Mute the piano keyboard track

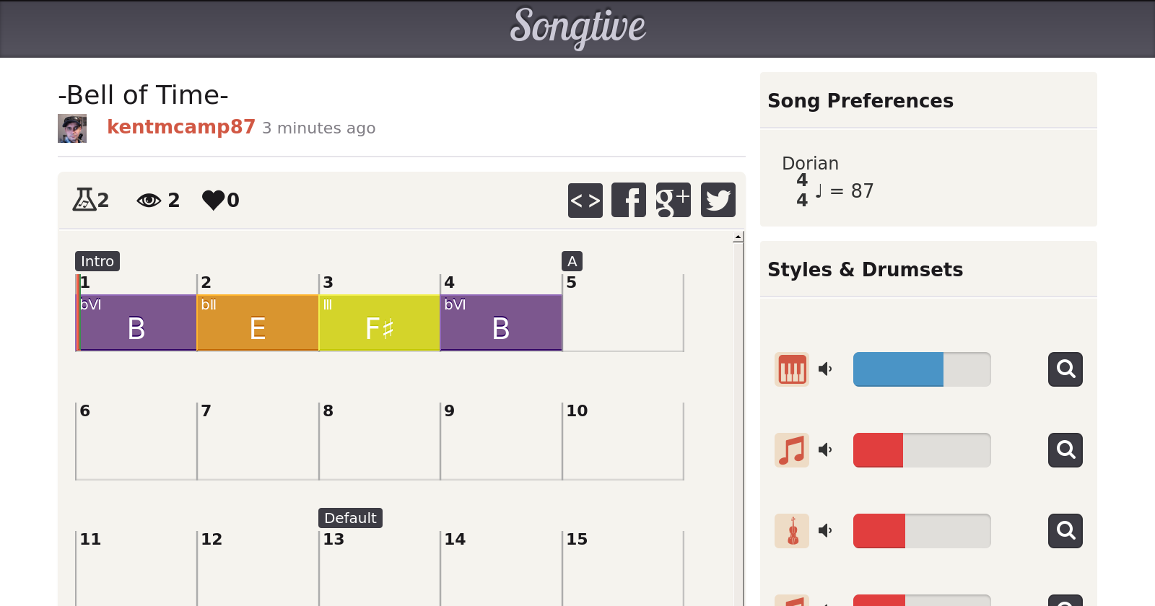[825, 369]
